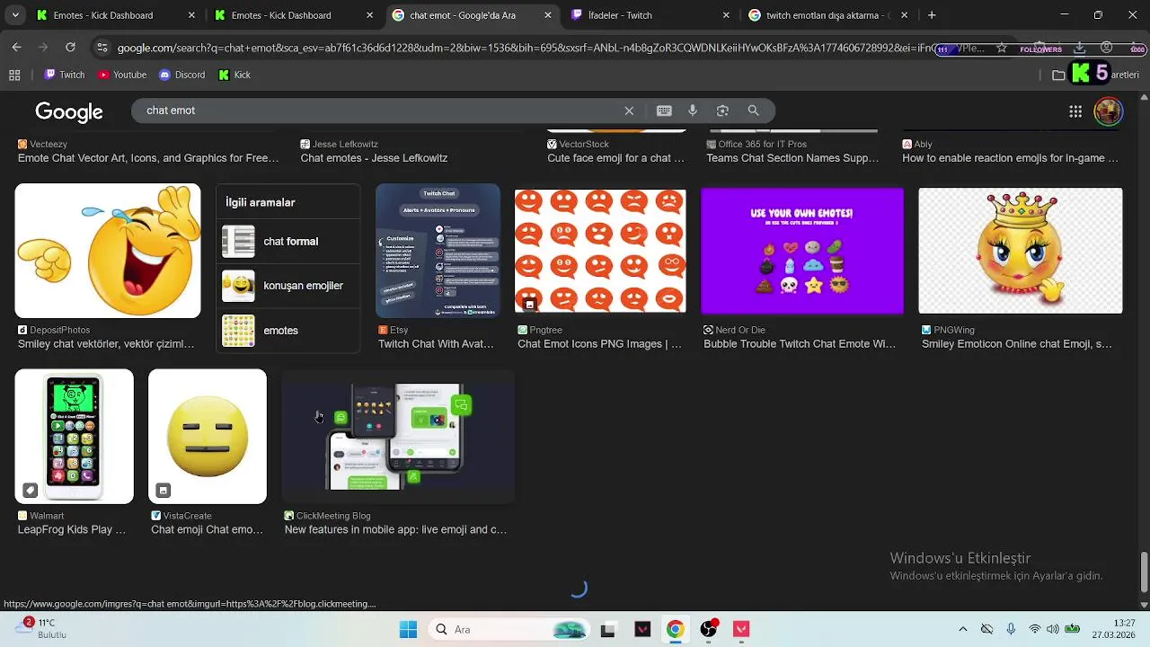Open the Google apps grid
This screenshot has height=647, width=1150.
[x=1075, y=111]
